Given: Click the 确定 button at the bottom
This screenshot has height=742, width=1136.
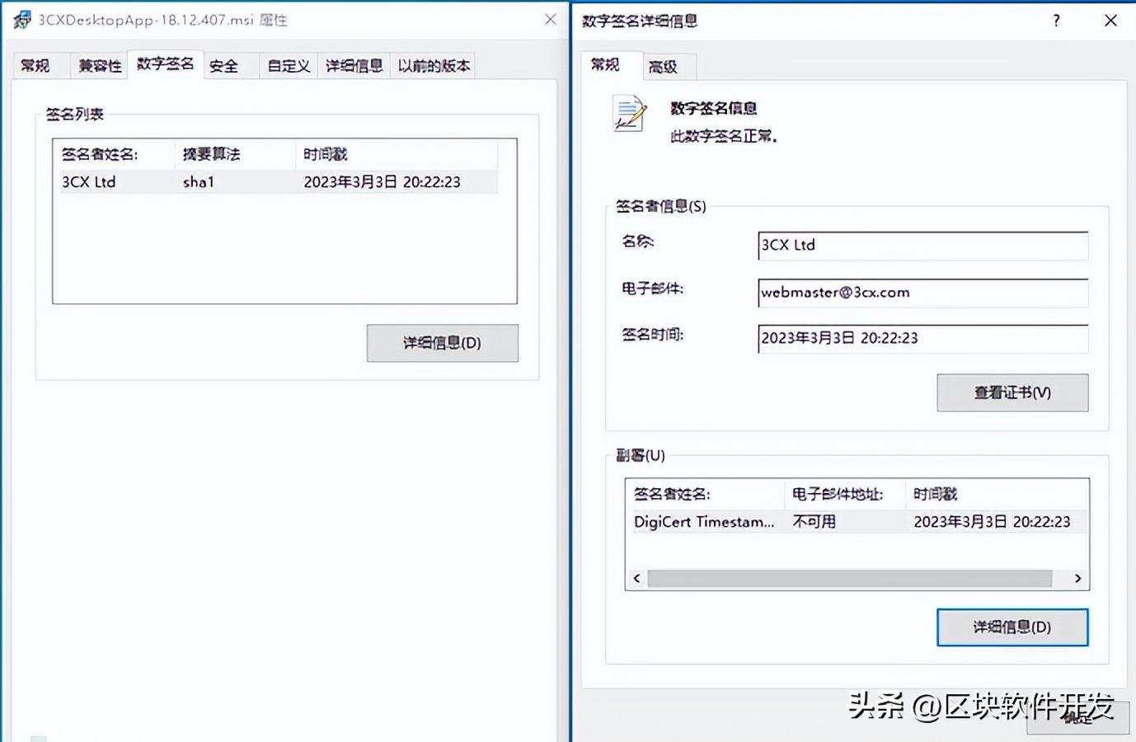Looking at the screenshot, I should pyautogui.click(x=1078, y=718).
